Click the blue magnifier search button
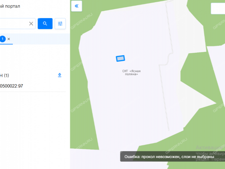Image resolution: width=225 pixels, height=169 pixels. tap(45, 24)
